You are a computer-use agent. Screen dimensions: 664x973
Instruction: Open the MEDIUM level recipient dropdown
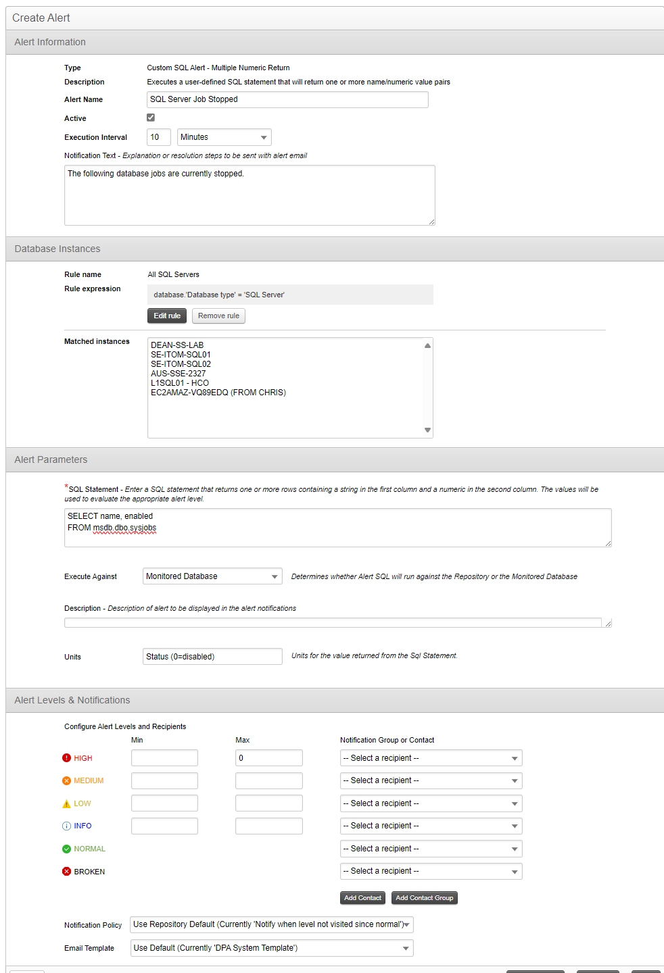431,780
